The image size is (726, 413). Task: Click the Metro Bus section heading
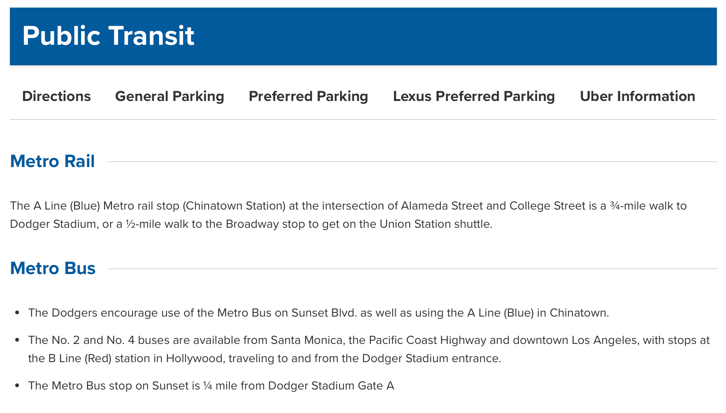53,268
